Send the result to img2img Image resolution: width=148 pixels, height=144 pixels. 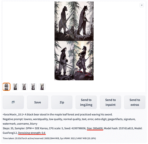[x=86, y=102]
